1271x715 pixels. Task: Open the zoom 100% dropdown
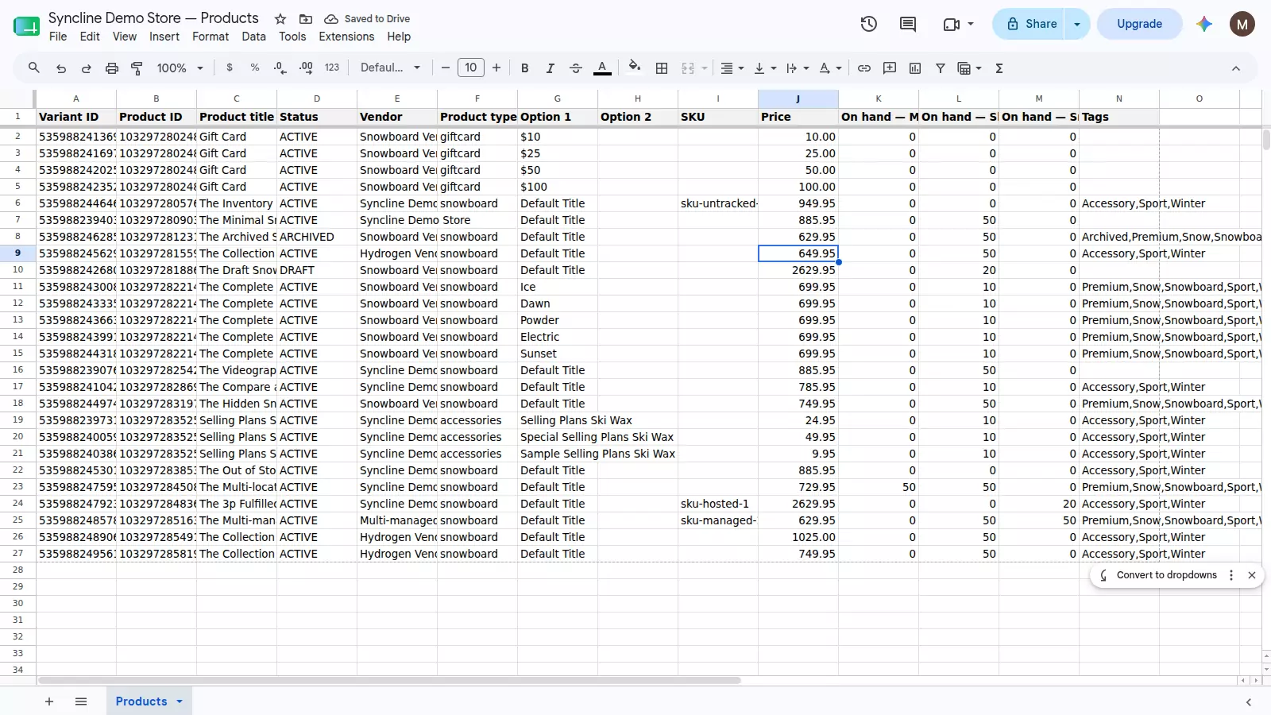pyautogui.click(x=180, y=68)
